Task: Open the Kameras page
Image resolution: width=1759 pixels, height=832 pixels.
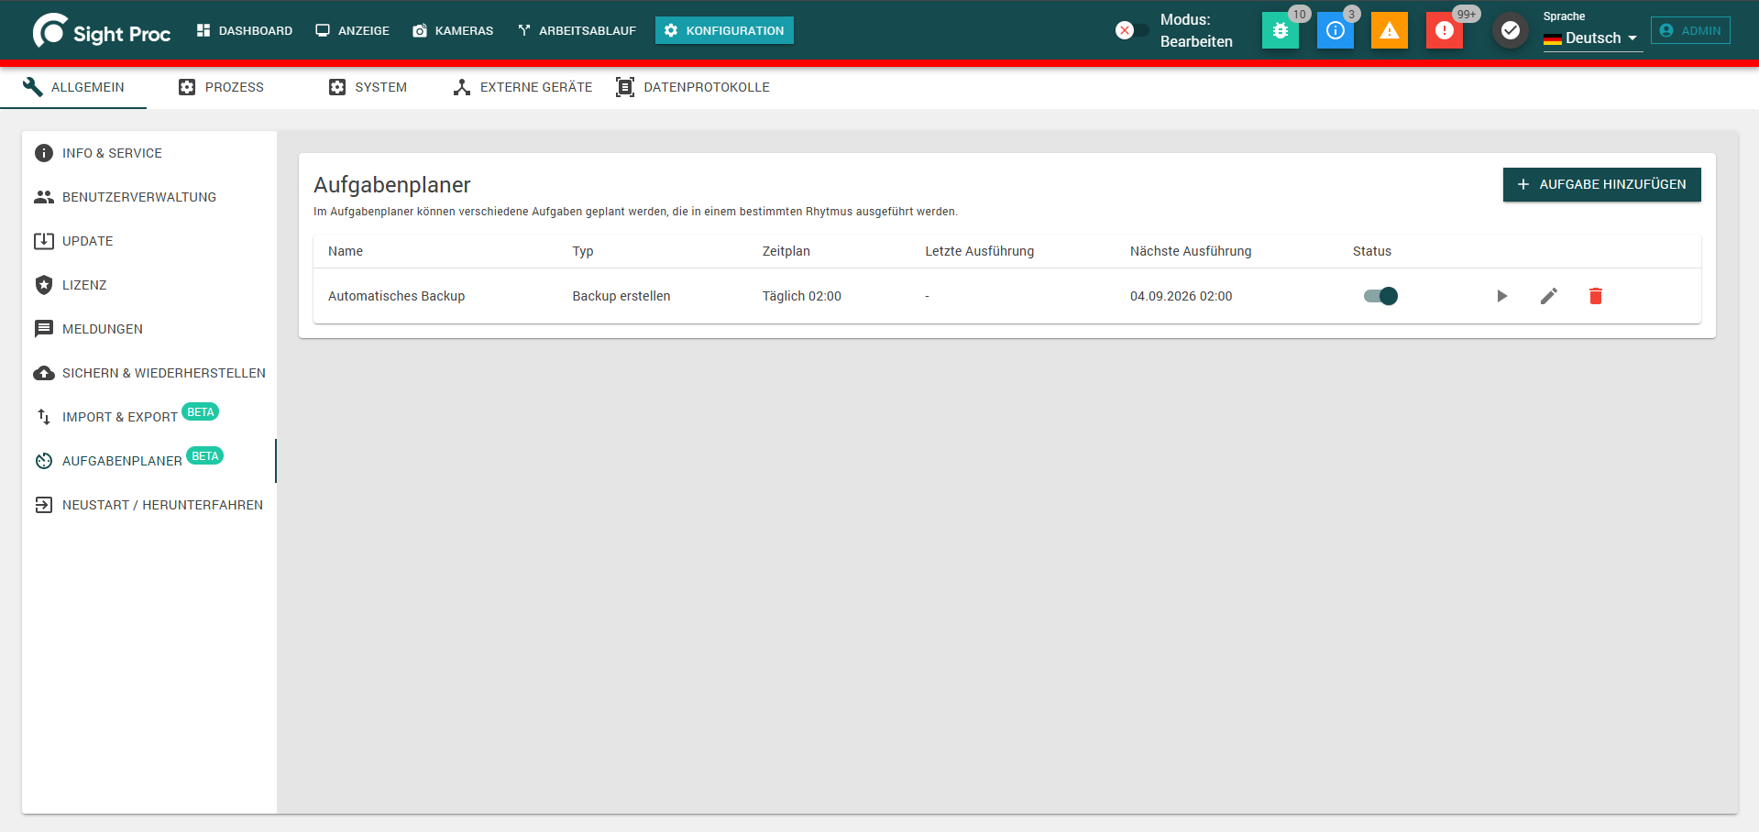Action: 453,30
